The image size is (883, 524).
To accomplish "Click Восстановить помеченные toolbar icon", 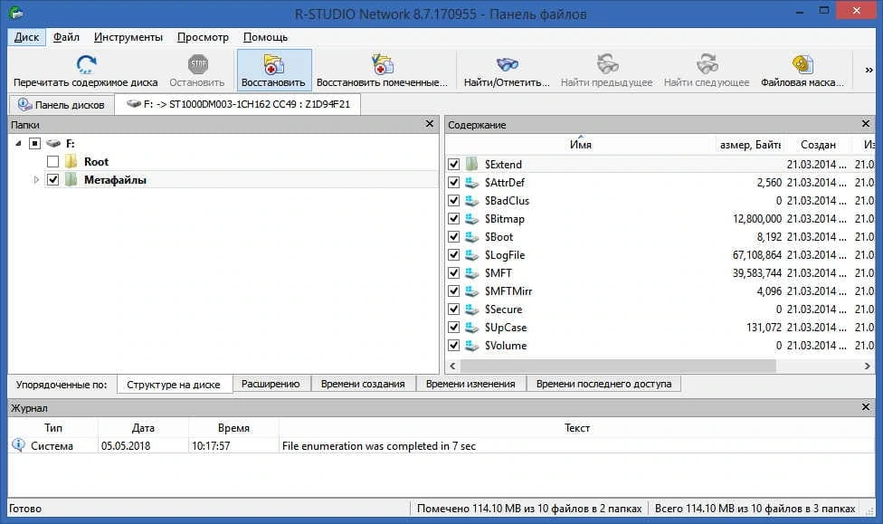I will [382, 64].
